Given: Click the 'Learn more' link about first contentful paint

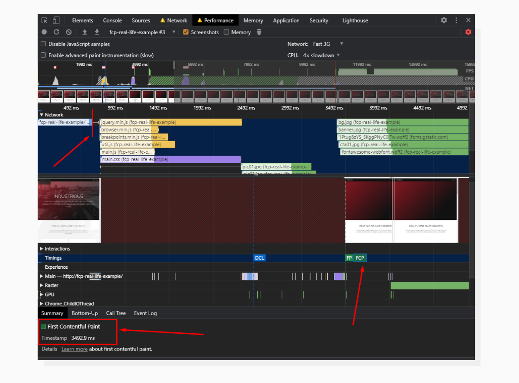Looking at the screenshot, I should [x=74, y=349].
